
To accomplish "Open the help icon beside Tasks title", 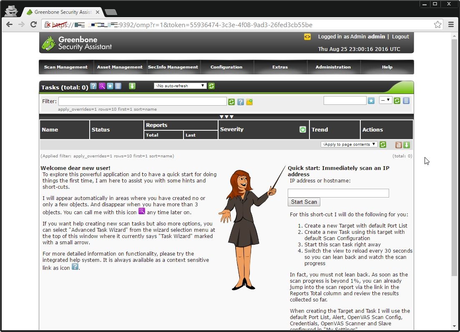I will tap(93, 86).
